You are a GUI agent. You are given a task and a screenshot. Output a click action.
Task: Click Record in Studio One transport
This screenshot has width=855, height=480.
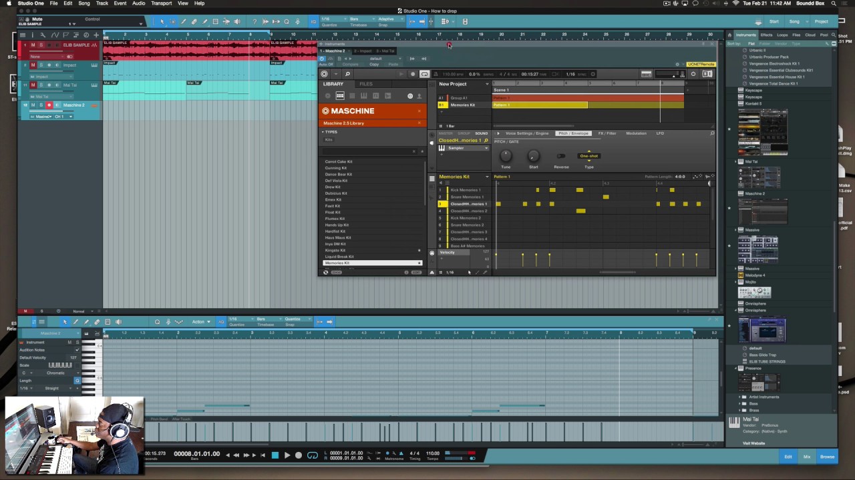299,455
